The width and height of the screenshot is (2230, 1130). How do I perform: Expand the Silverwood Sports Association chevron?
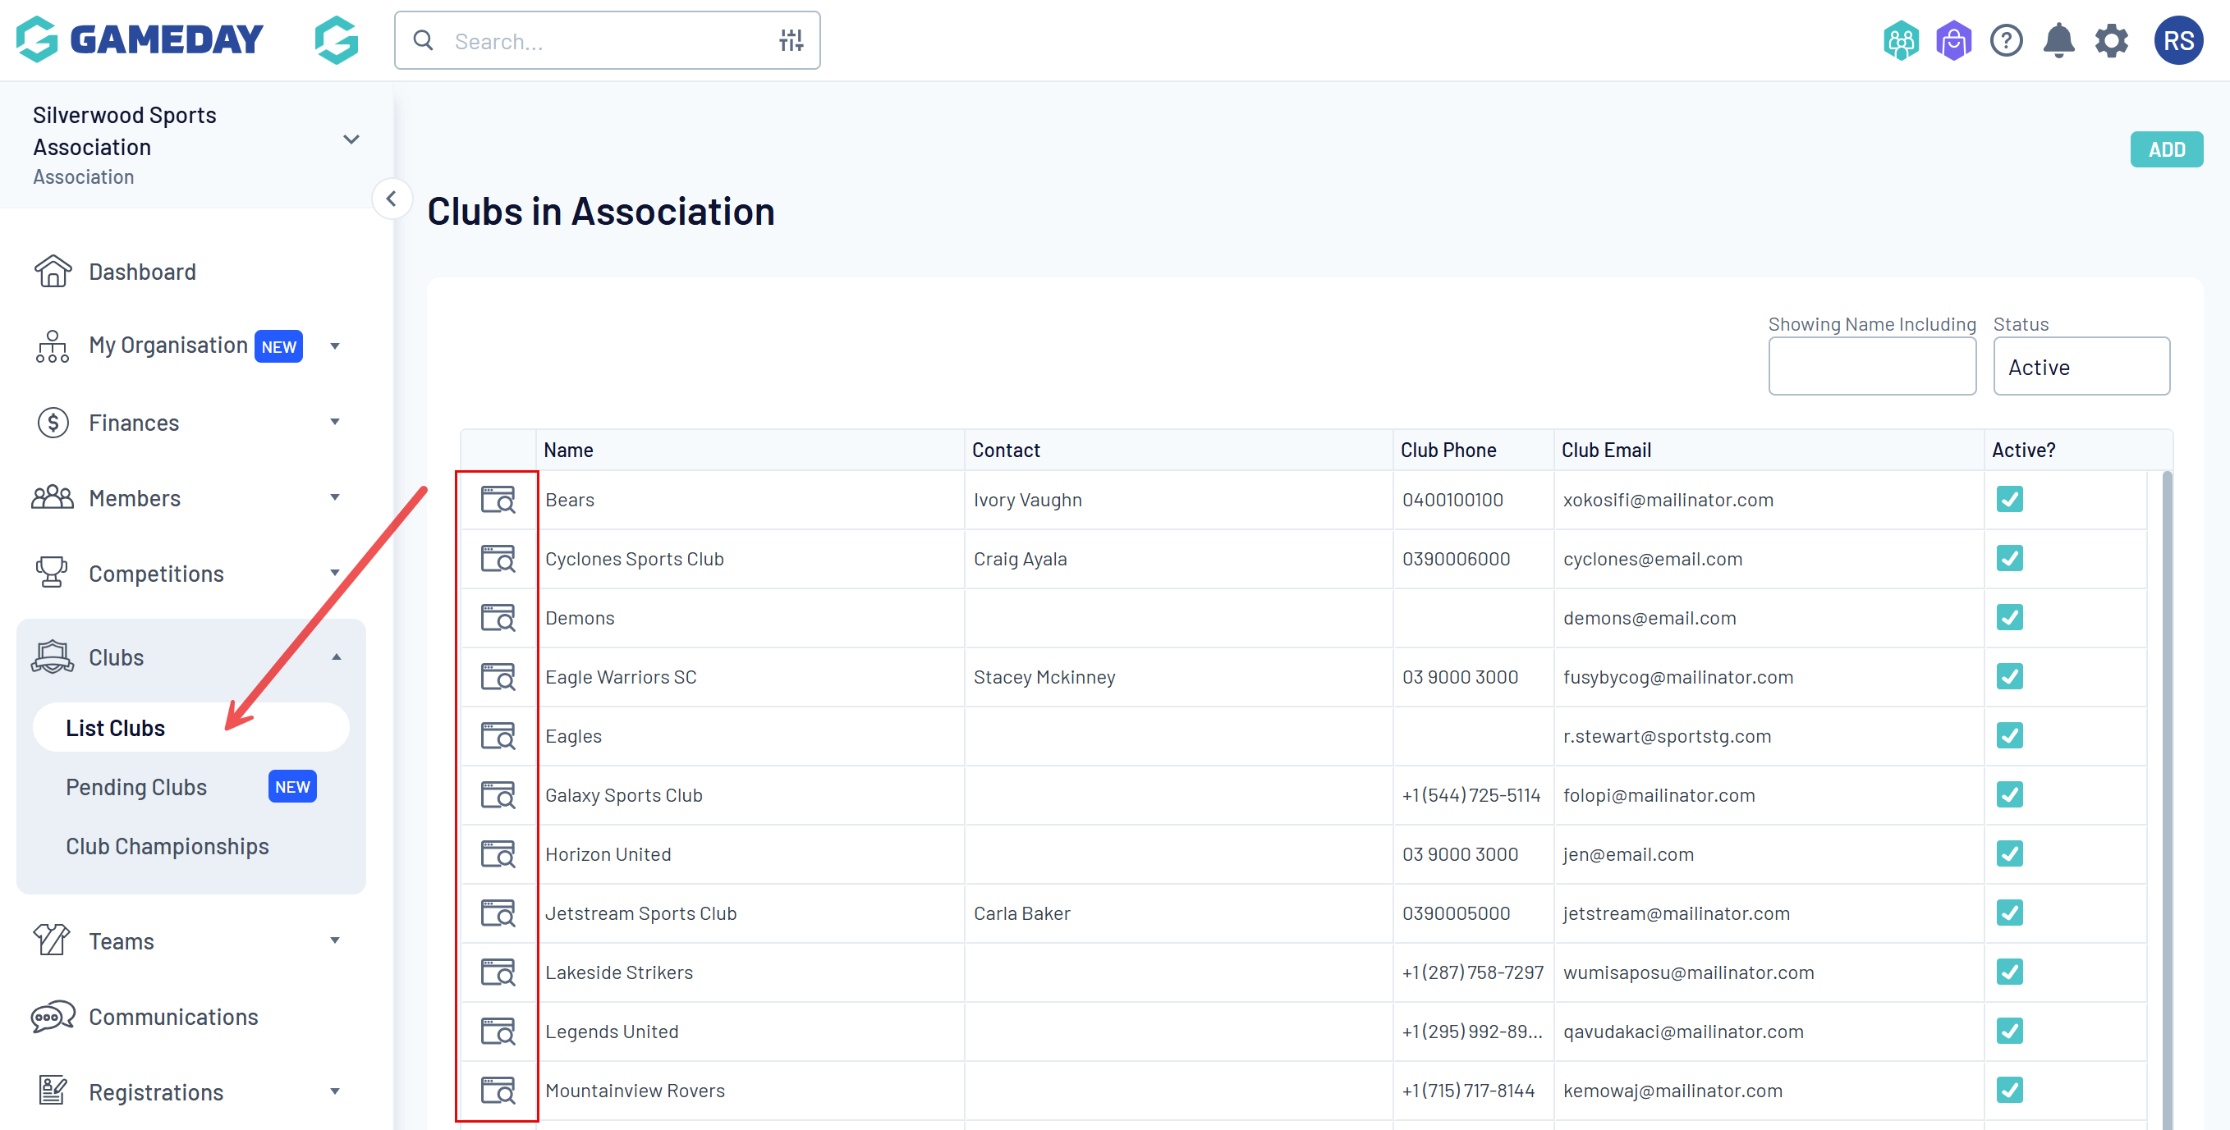tap(351, 140)
